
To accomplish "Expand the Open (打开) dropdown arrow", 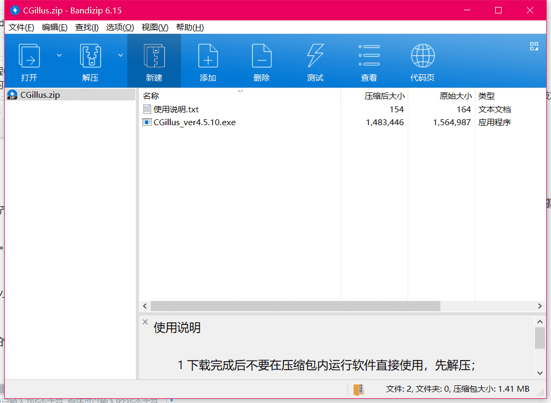I will pos(60,55).
